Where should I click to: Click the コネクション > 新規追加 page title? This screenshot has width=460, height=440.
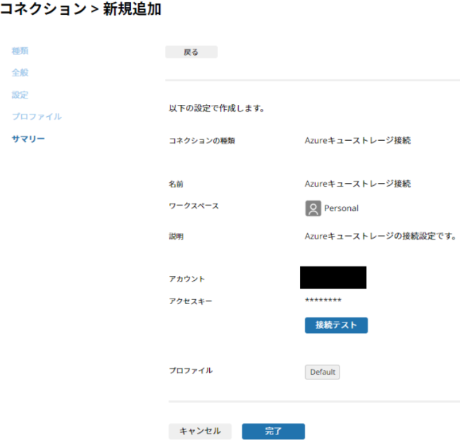81,8
